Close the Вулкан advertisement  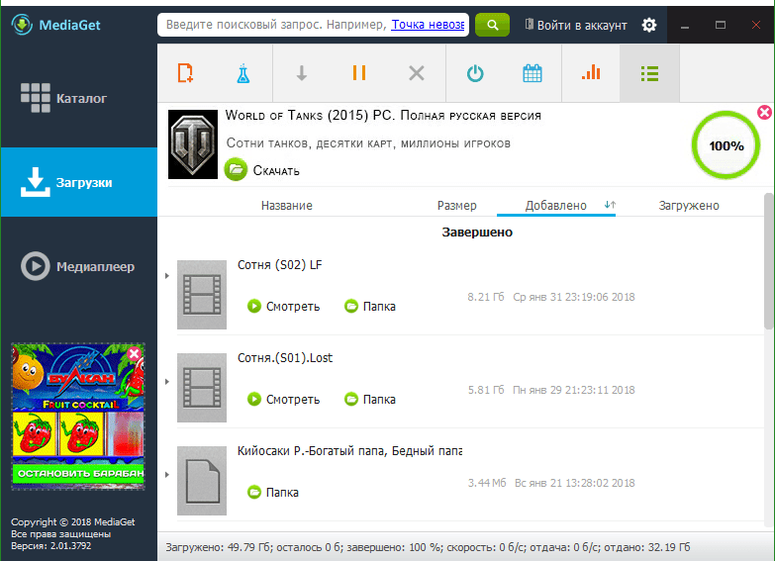click(134, 354)
